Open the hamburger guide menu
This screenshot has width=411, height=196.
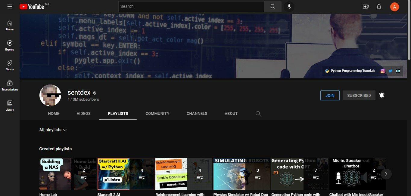(10, 6)
